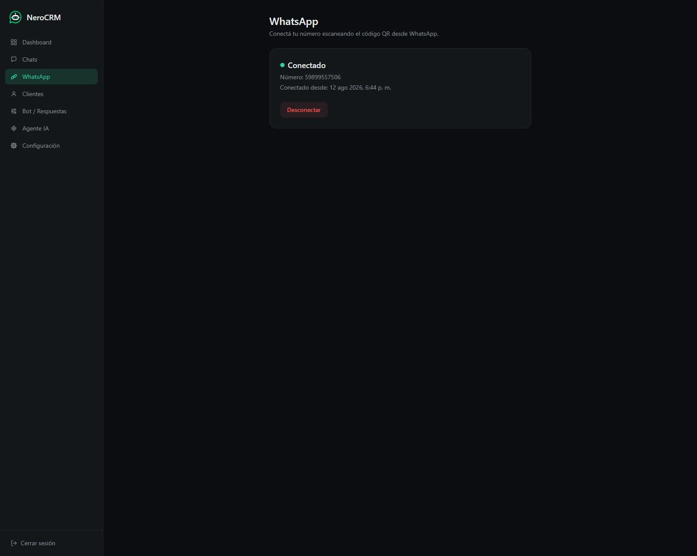The height and width of the screenshot is (556, 697).
Task: Click the Conectado status text
Action: click(x=307, y=65)
